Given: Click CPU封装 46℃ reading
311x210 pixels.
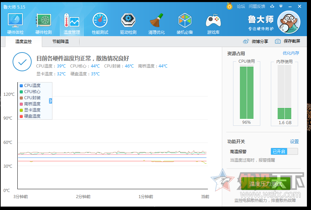Looking at the screenshot, I should [119, 66].
